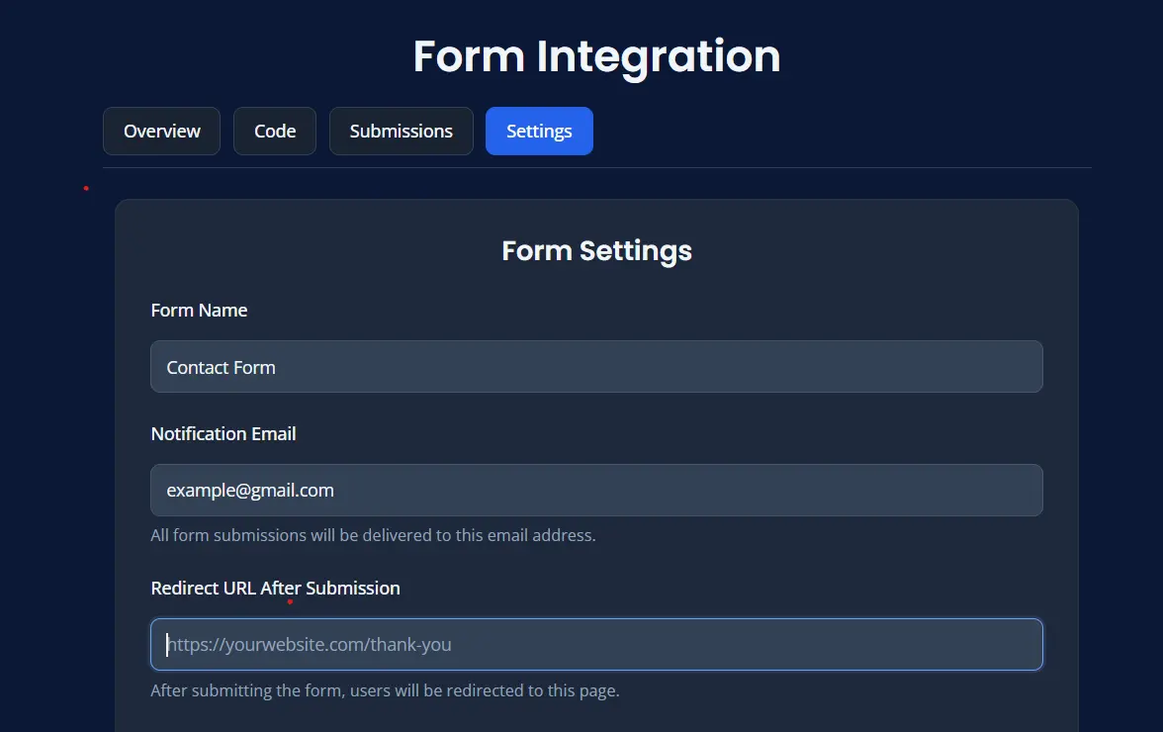Click the divider line beneath the tabs
The image size is (1163, 732).
pyautogui.click(x=596, y=168)
